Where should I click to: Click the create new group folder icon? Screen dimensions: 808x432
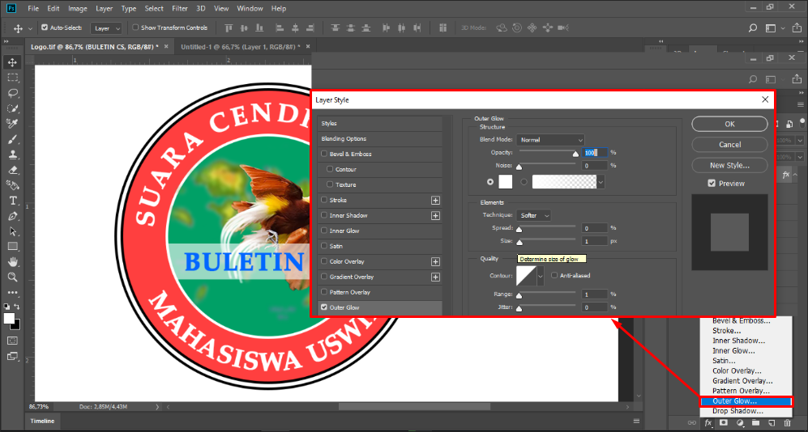pos(755,423)
